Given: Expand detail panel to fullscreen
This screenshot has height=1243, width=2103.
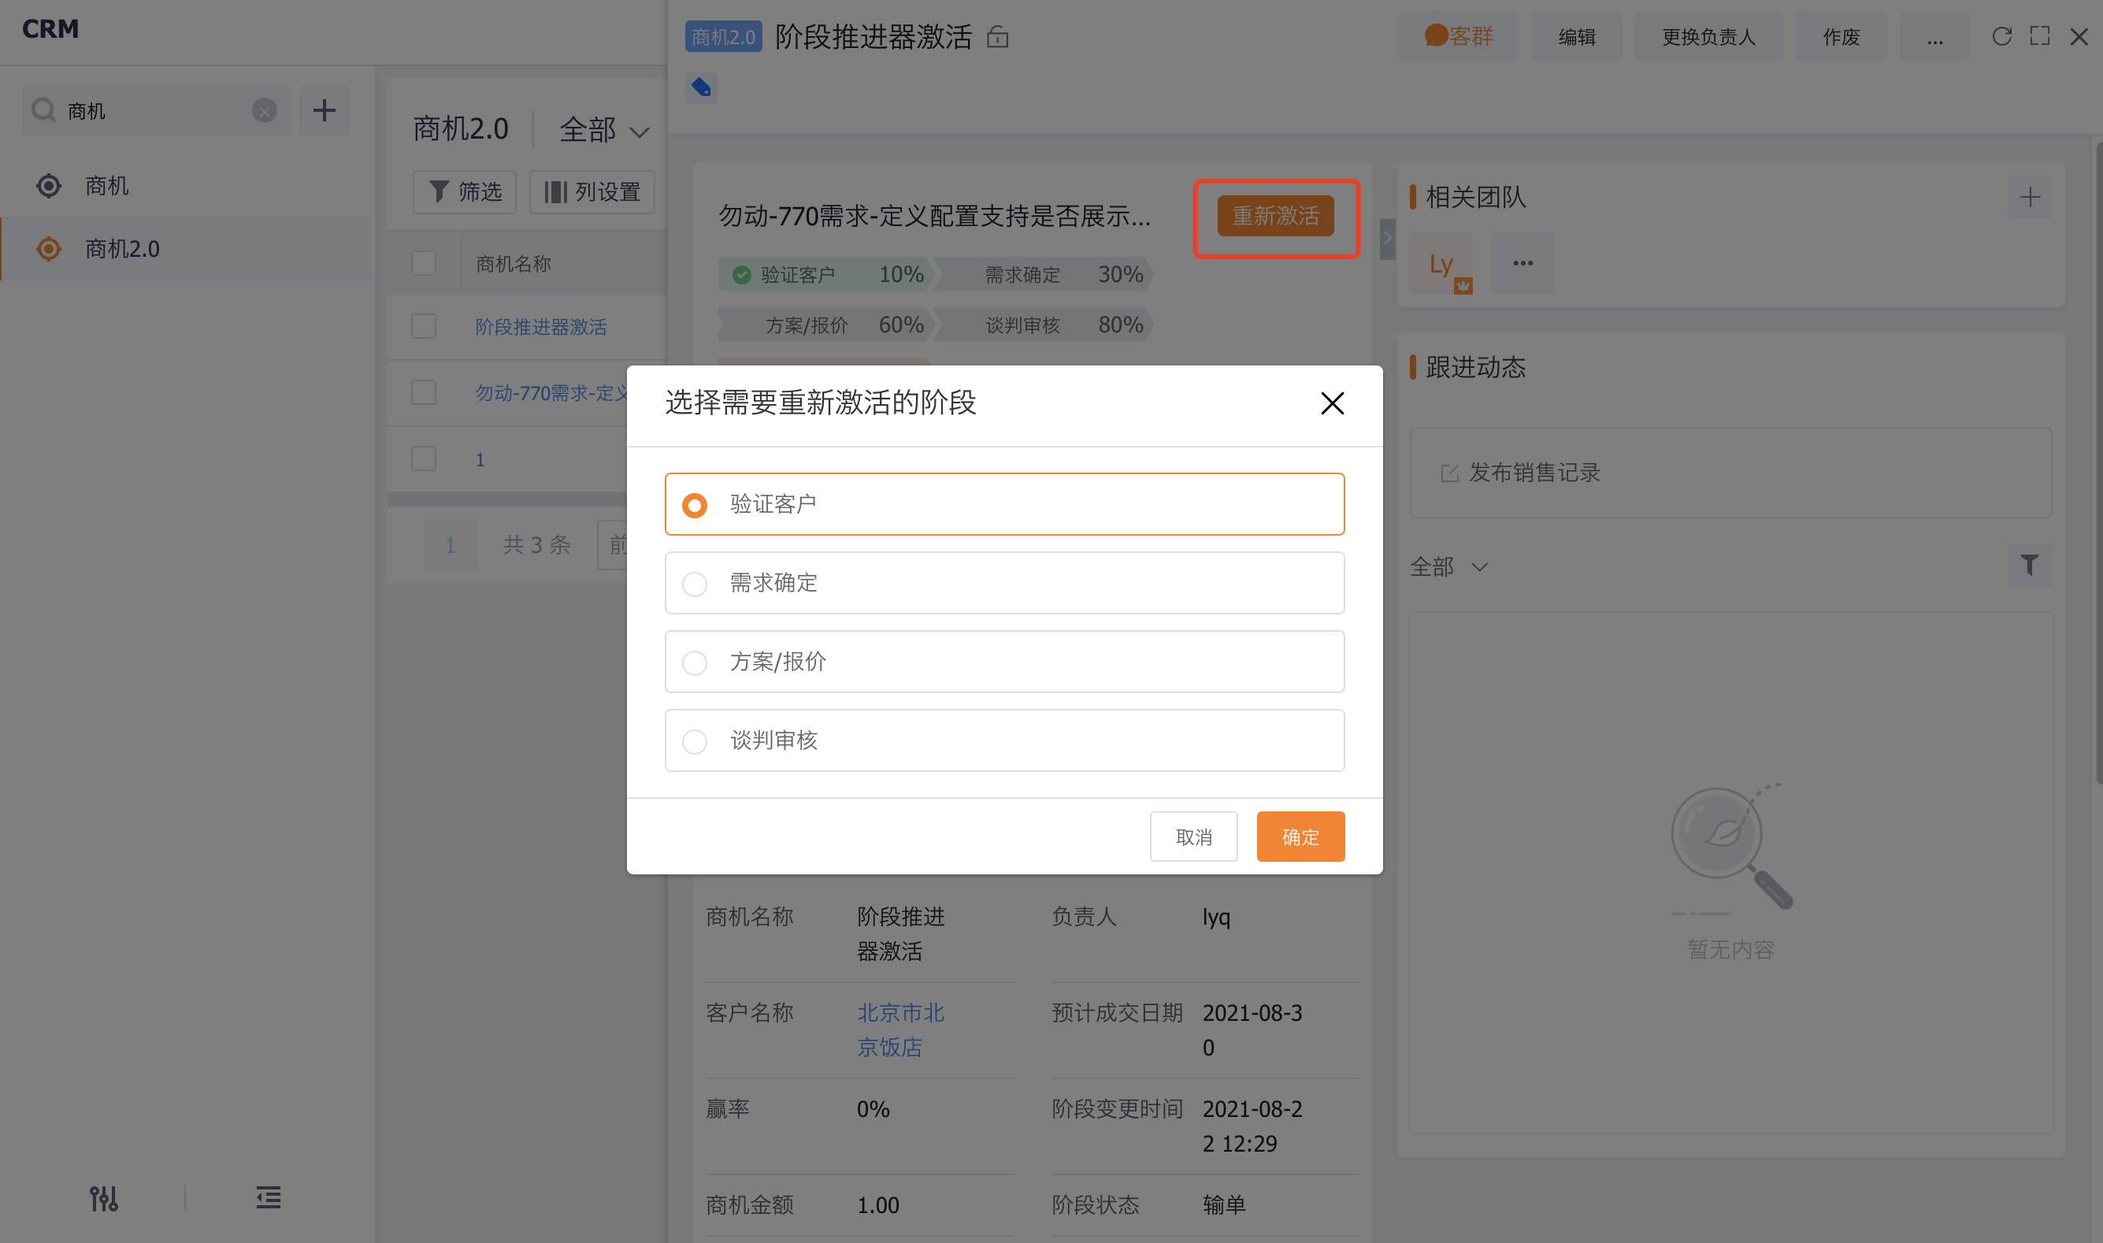Looking at the screenshot, I should [x=2040, y=36].
